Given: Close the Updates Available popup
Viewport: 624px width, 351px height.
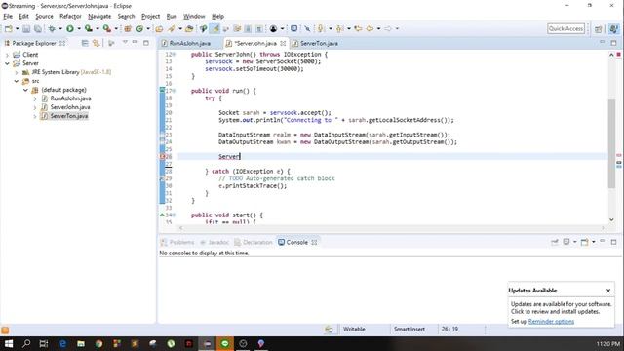Looking at the screenshot, I should click(608, 291).
